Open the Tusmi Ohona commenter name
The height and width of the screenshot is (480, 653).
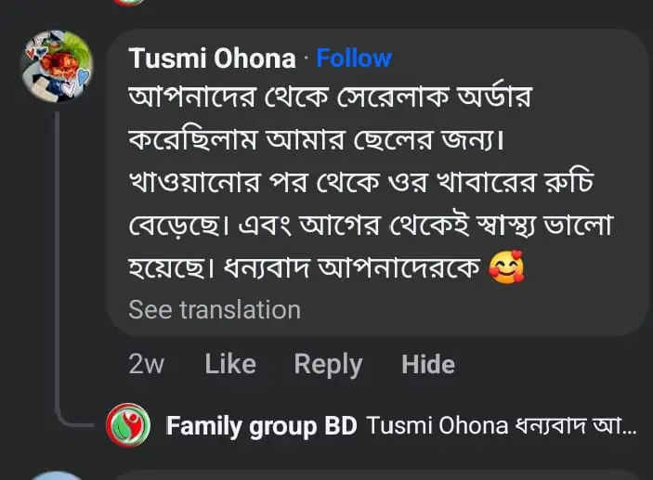click(212, 58)
